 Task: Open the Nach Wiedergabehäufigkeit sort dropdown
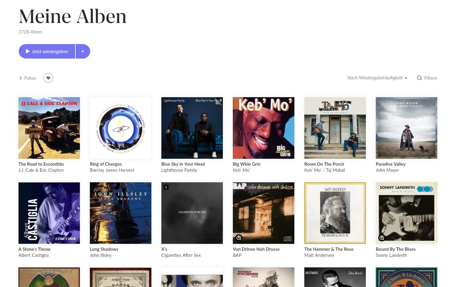click(x=377, y=78)
